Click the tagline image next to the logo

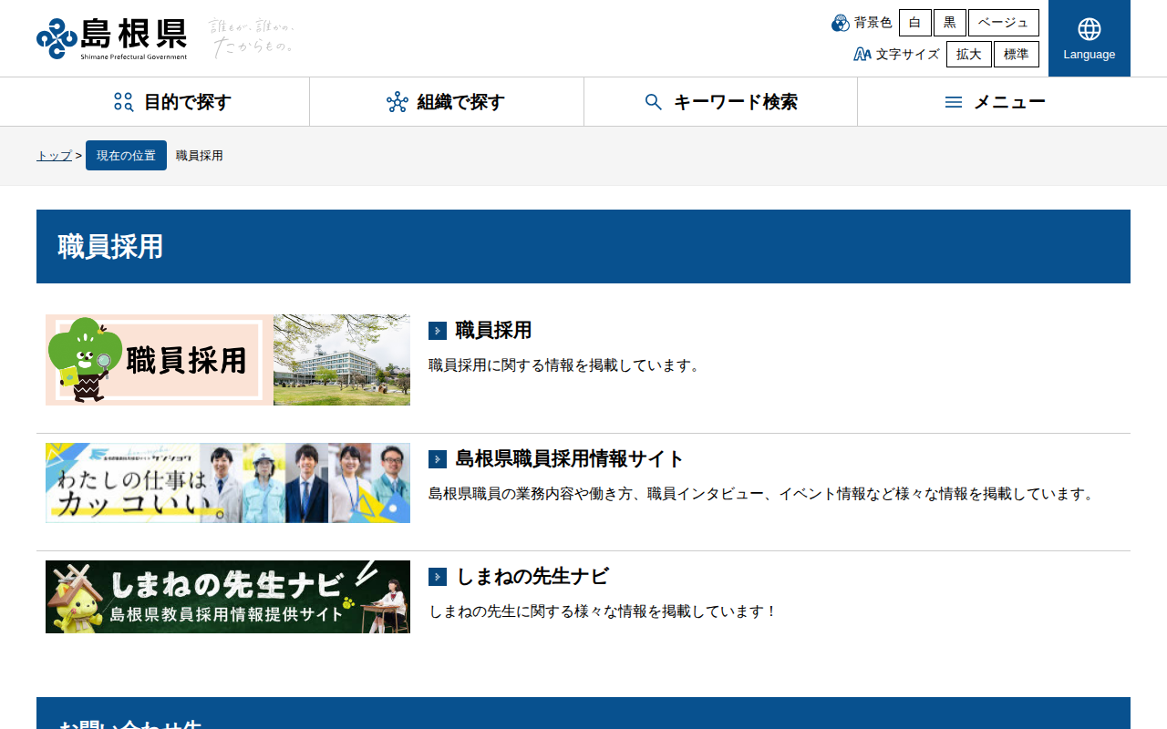[x=252, y=37]
